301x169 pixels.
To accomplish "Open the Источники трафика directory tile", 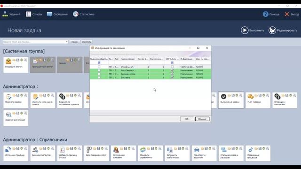I will point(16,154).
